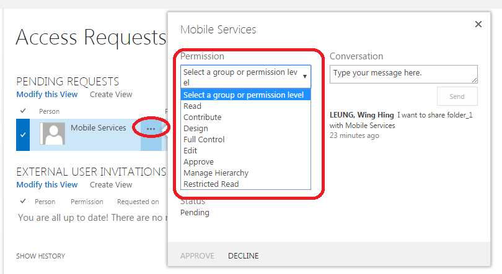Select all pending requests checkmark header

23,111
